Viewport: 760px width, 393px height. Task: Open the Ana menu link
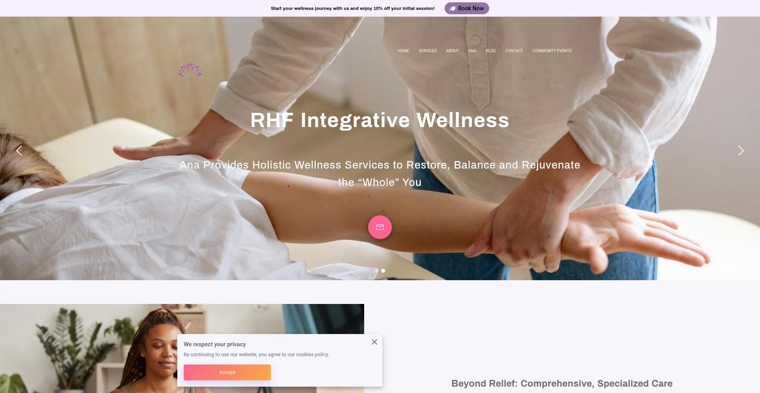[472, 51]
